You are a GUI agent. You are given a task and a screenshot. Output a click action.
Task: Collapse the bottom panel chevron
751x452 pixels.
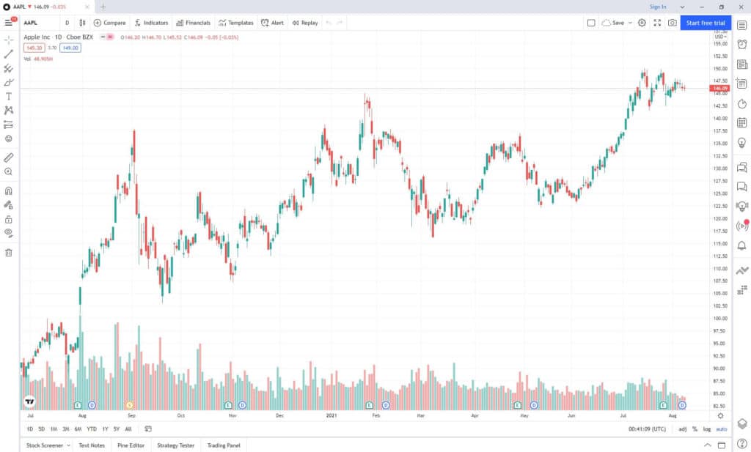click(x=708, y=445)
